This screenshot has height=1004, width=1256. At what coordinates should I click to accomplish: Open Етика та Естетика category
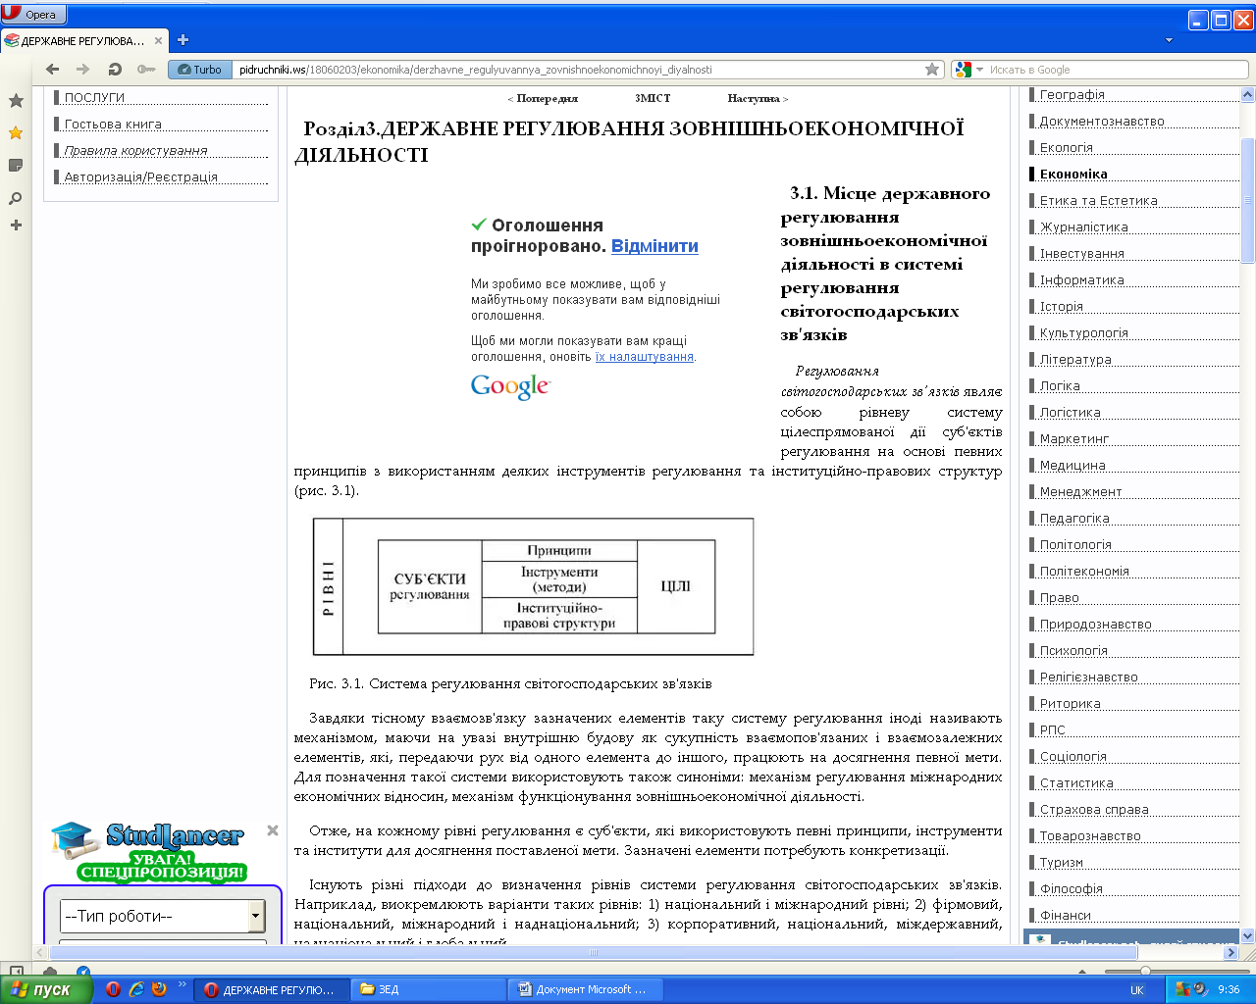pos(1098,200)
